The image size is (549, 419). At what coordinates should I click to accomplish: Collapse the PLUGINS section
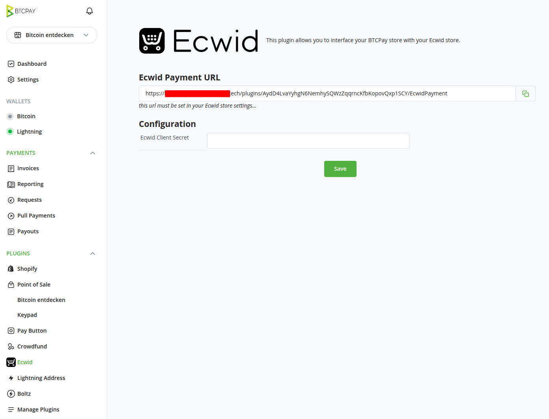92,253
